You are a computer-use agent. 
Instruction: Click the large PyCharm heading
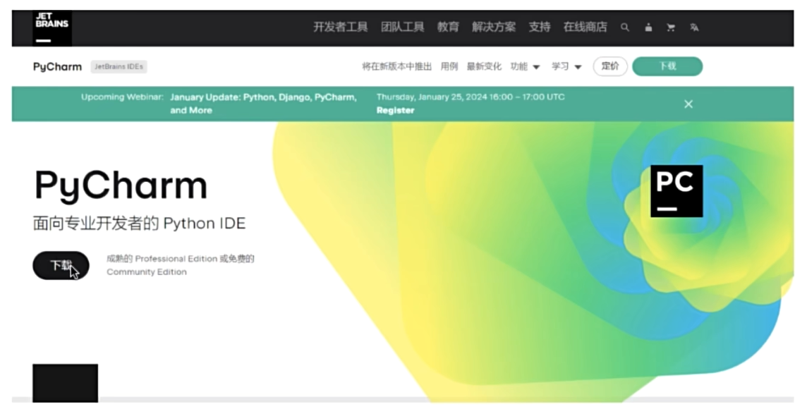[x=121, y=186]
